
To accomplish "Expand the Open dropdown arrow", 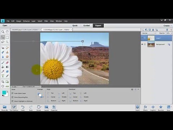I will [10, 26].
